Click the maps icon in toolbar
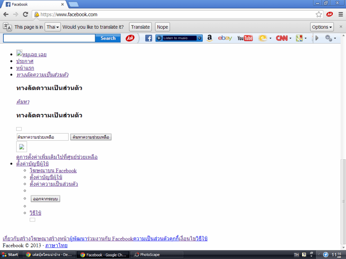The height and width of the screenshot is (259, 346). coord(299,38)
